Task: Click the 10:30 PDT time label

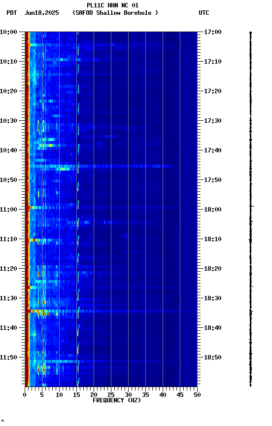Action: [8, 121]
